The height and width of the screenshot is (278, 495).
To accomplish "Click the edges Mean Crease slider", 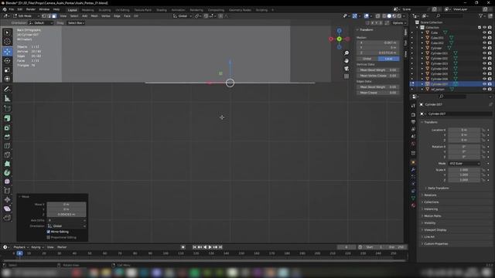I will tap(378, 93).
